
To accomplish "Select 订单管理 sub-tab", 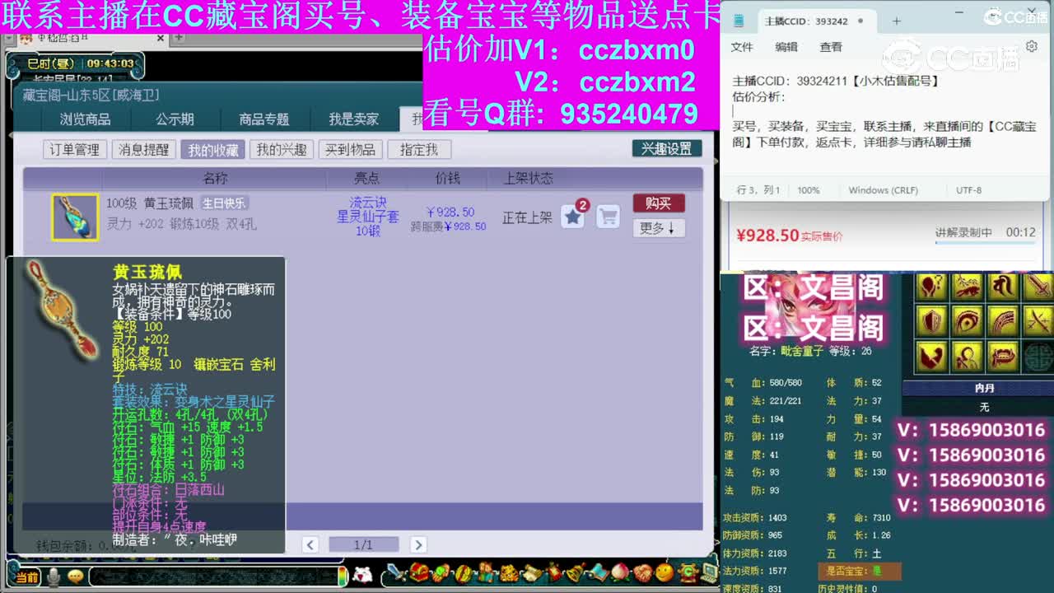I will 74,150.
